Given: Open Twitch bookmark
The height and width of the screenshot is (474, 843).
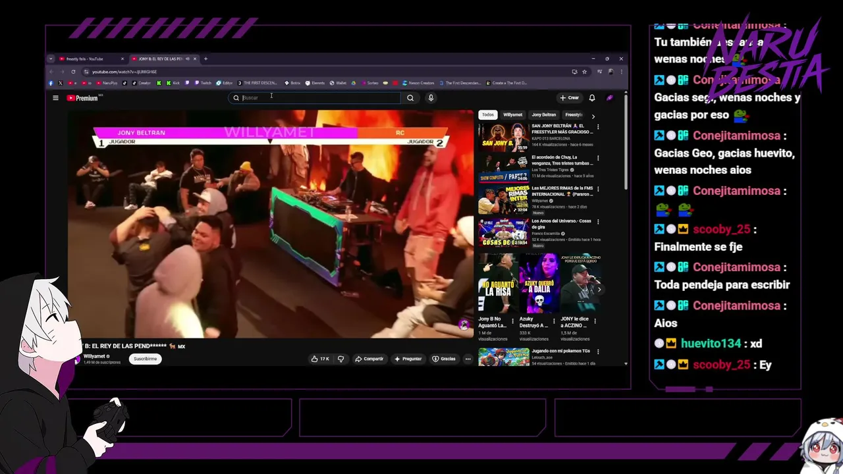Looking at the screenshot, I should click(x=202, y=83).
